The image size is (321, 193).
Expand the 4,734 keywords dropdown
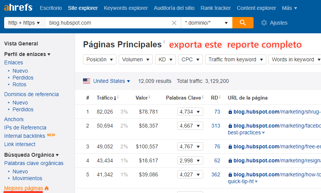click(x=190, y=112)
